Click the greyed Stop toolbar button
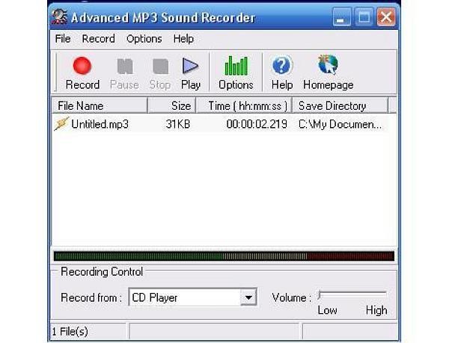458x343 pixels. point(160,73)
